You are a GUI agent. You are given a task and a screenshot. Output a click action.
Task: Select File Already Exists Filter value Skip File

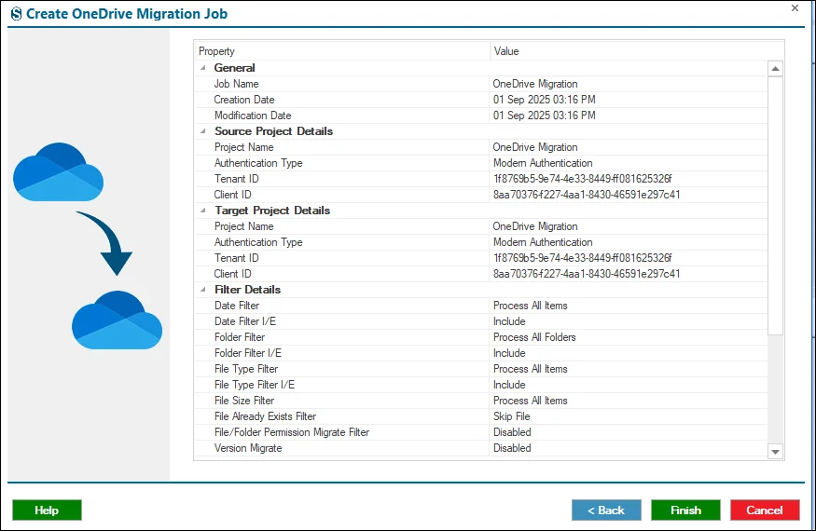point(512,416)
